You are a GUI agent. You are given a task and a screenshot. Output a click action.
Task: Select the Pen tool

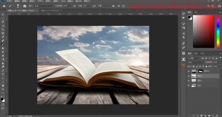coord(3,70)
